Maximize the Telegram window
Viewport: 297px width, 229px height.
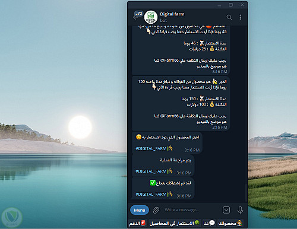tap(231, 5)
